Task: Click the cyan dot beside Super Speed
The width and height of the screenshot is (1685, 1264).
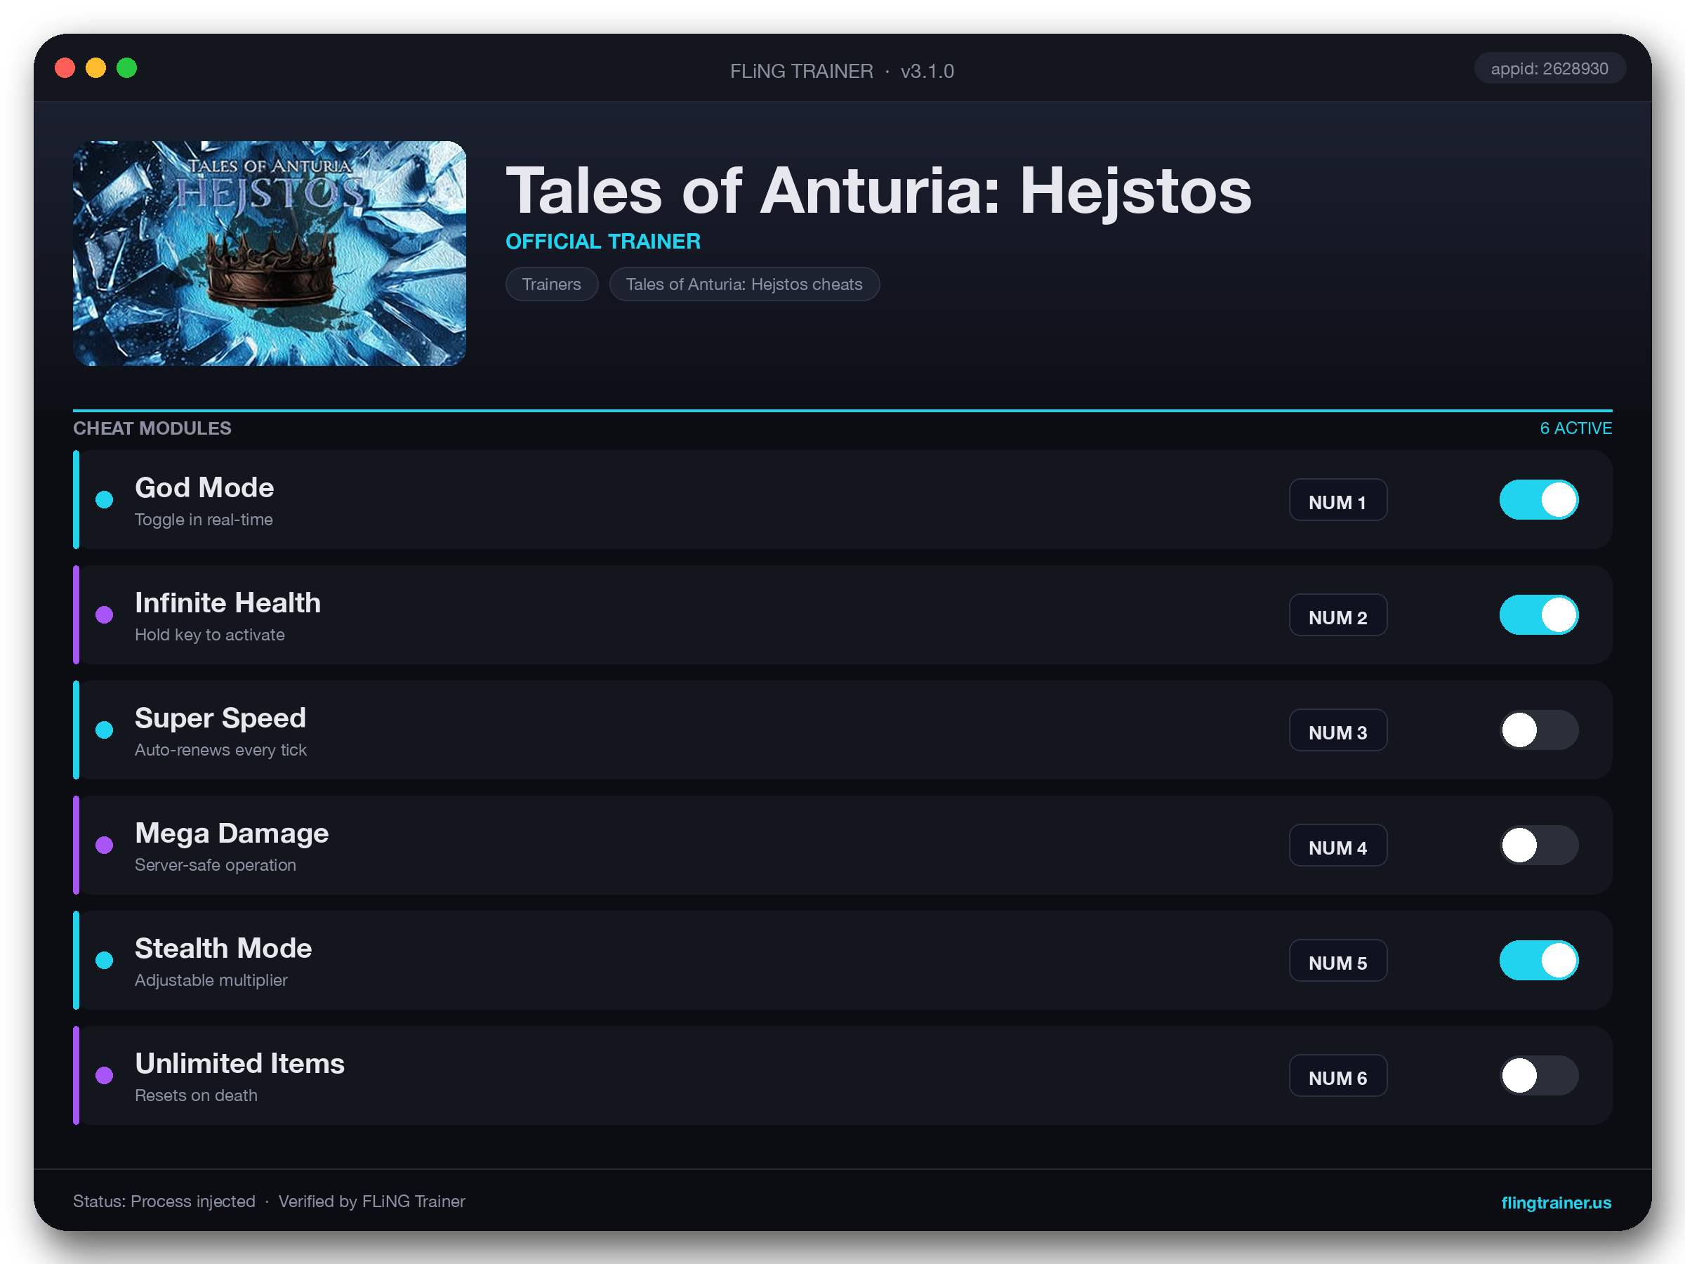Action: tap(105, 730)
